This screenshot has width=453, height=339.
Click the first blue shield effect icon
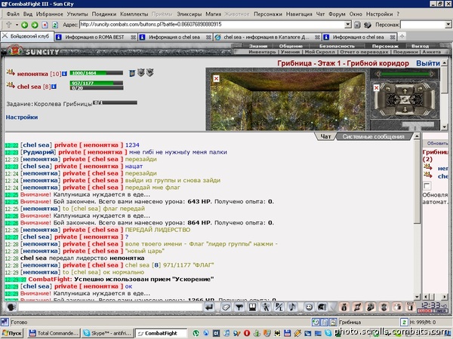(x=132, y=73)
